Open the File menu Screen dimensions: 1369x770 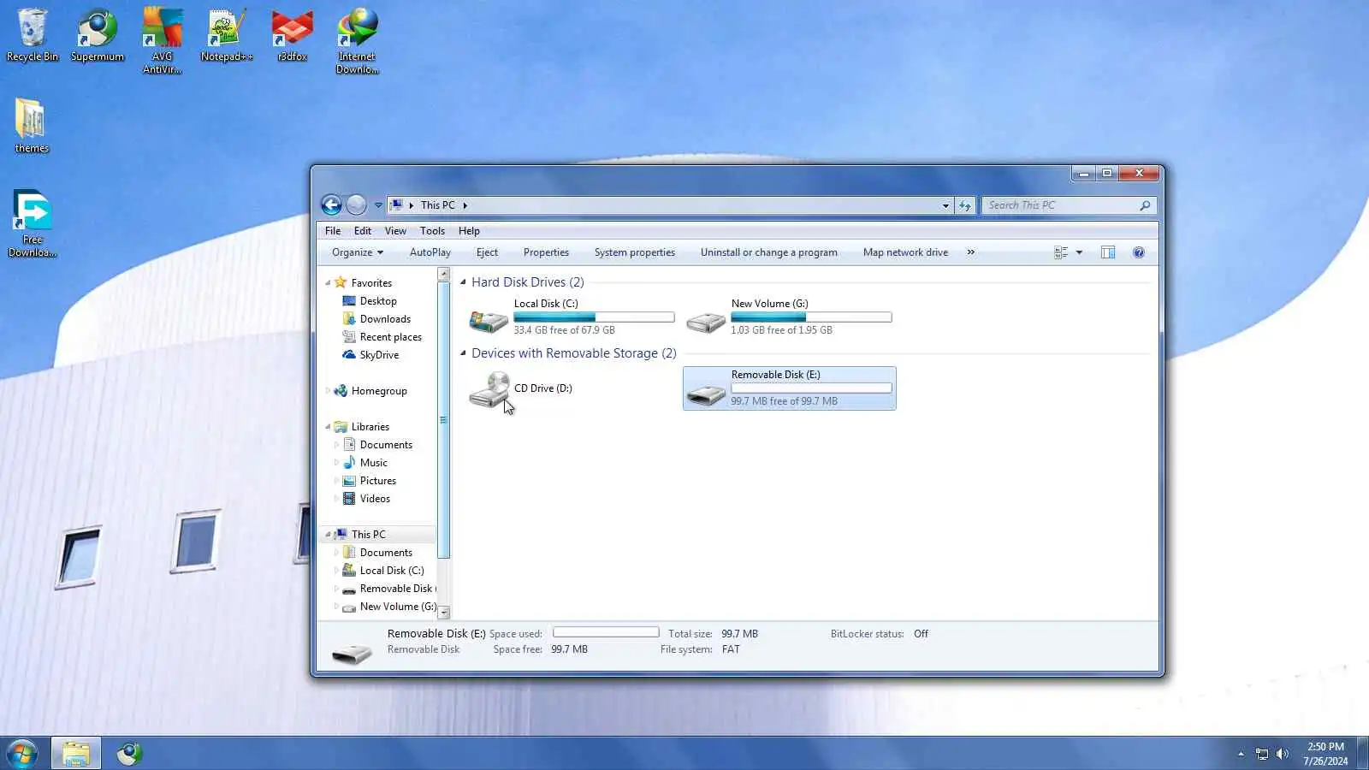(333, 231)
